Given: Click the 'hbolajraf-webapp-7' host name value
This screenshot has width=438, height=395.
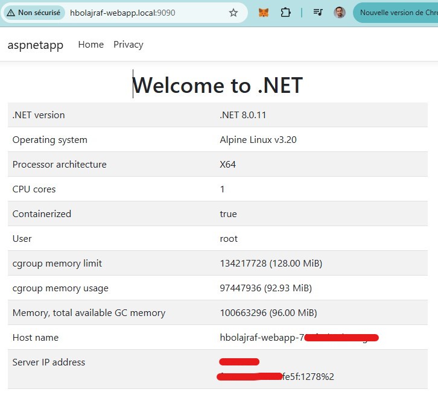Looking at the screenshot, I should click(x=262, y=338).
